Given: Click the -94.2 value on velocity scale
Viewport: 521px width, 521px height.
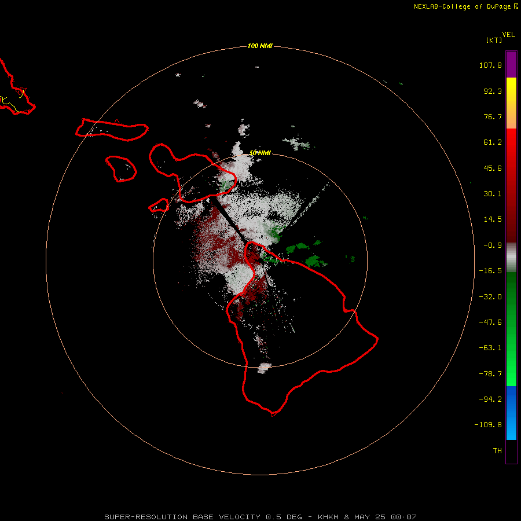Looking at the screenshot, I should pos(490,399).
